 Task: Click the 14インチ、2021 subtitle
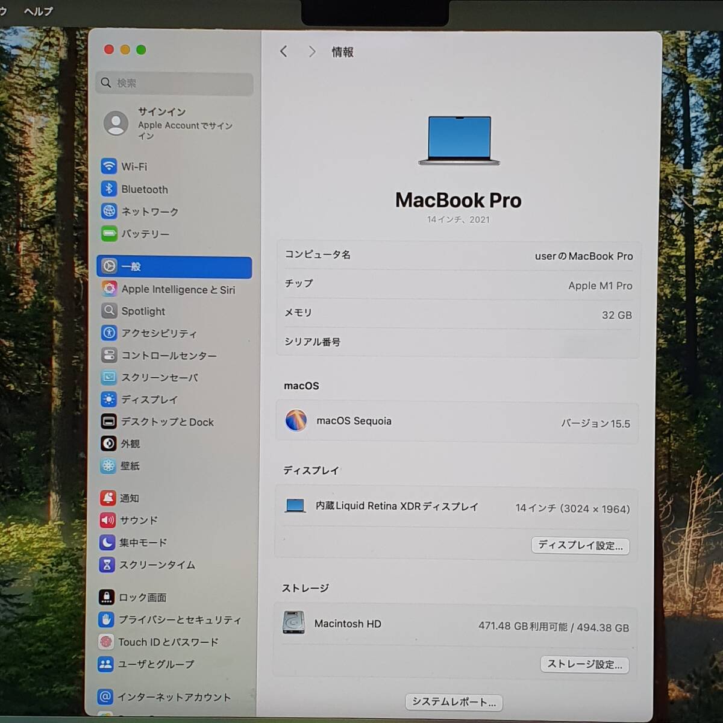coord(459,219)
